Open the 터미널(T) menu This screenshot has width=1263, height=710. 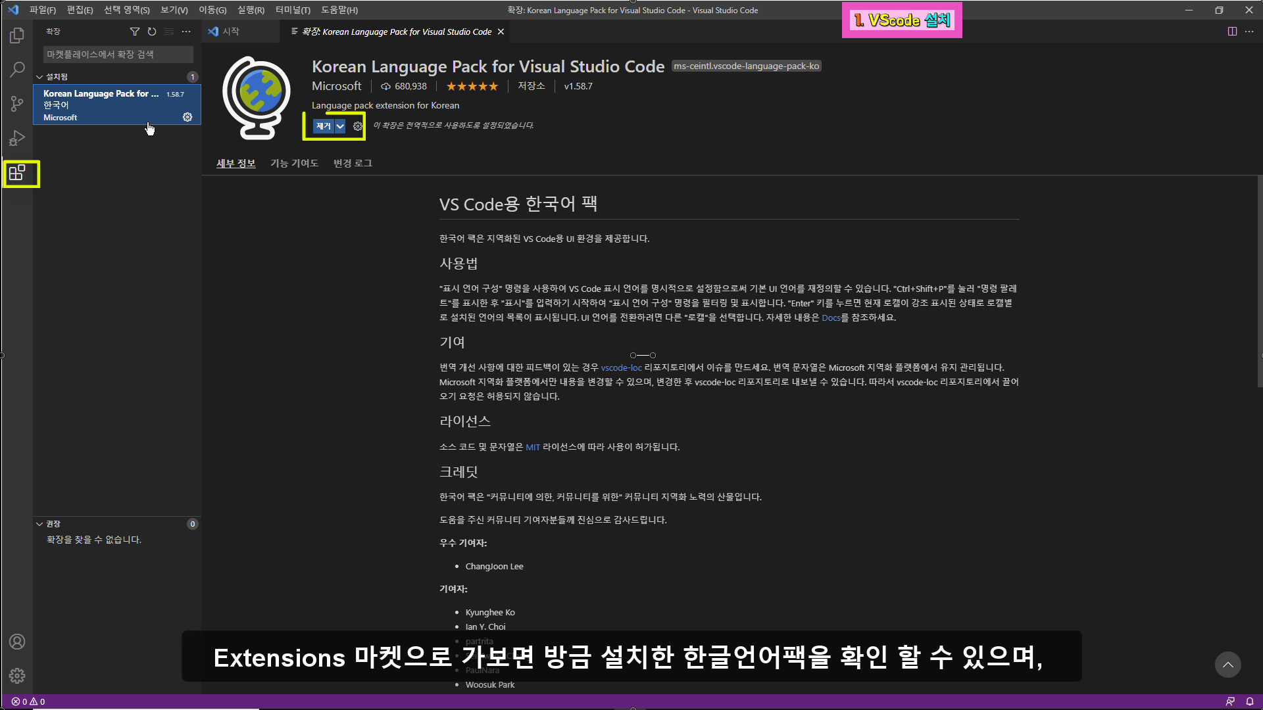[293, 10]
